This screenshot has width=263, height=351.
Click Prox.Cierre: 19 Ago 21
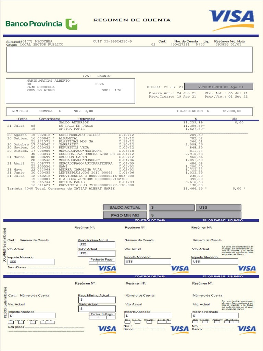pyautogui.click(x=173, y=97)
